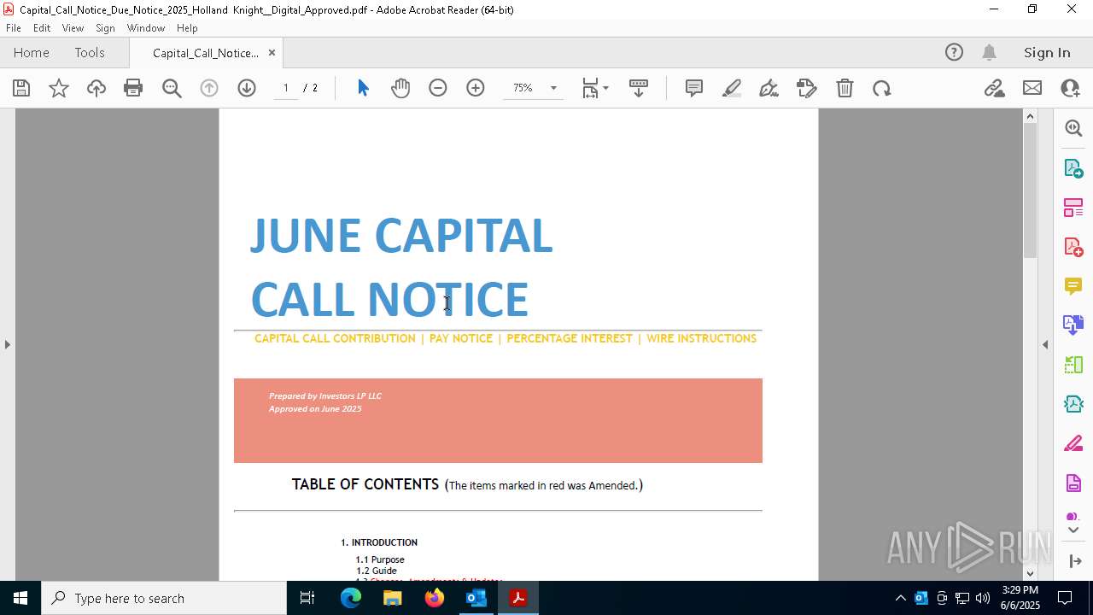Open Compress PDF tool in right pane
This screenshot has width=1093, height=615.
click(1073, 404)
